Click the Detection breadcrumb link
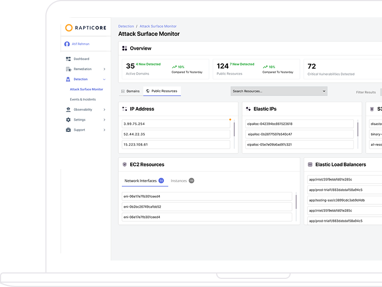This screenshot has width=382, height=287. tap(126, 26)
